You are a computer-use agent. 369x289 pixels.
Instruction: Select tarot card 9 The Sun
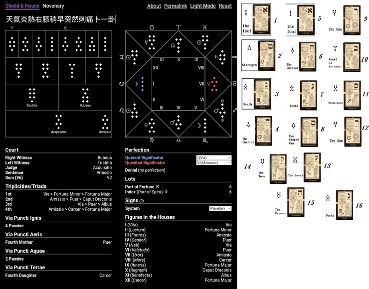tap(352, 20)
